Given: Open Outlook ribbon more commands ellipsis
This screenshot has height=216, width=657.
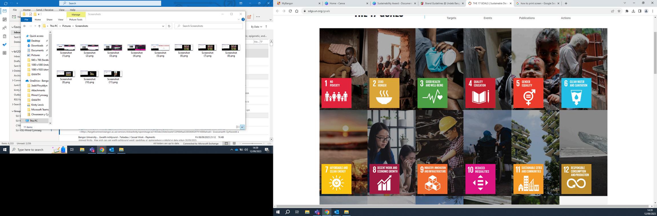Looking at the screenshot, I should pyautogui.click(x=258, y=17).
